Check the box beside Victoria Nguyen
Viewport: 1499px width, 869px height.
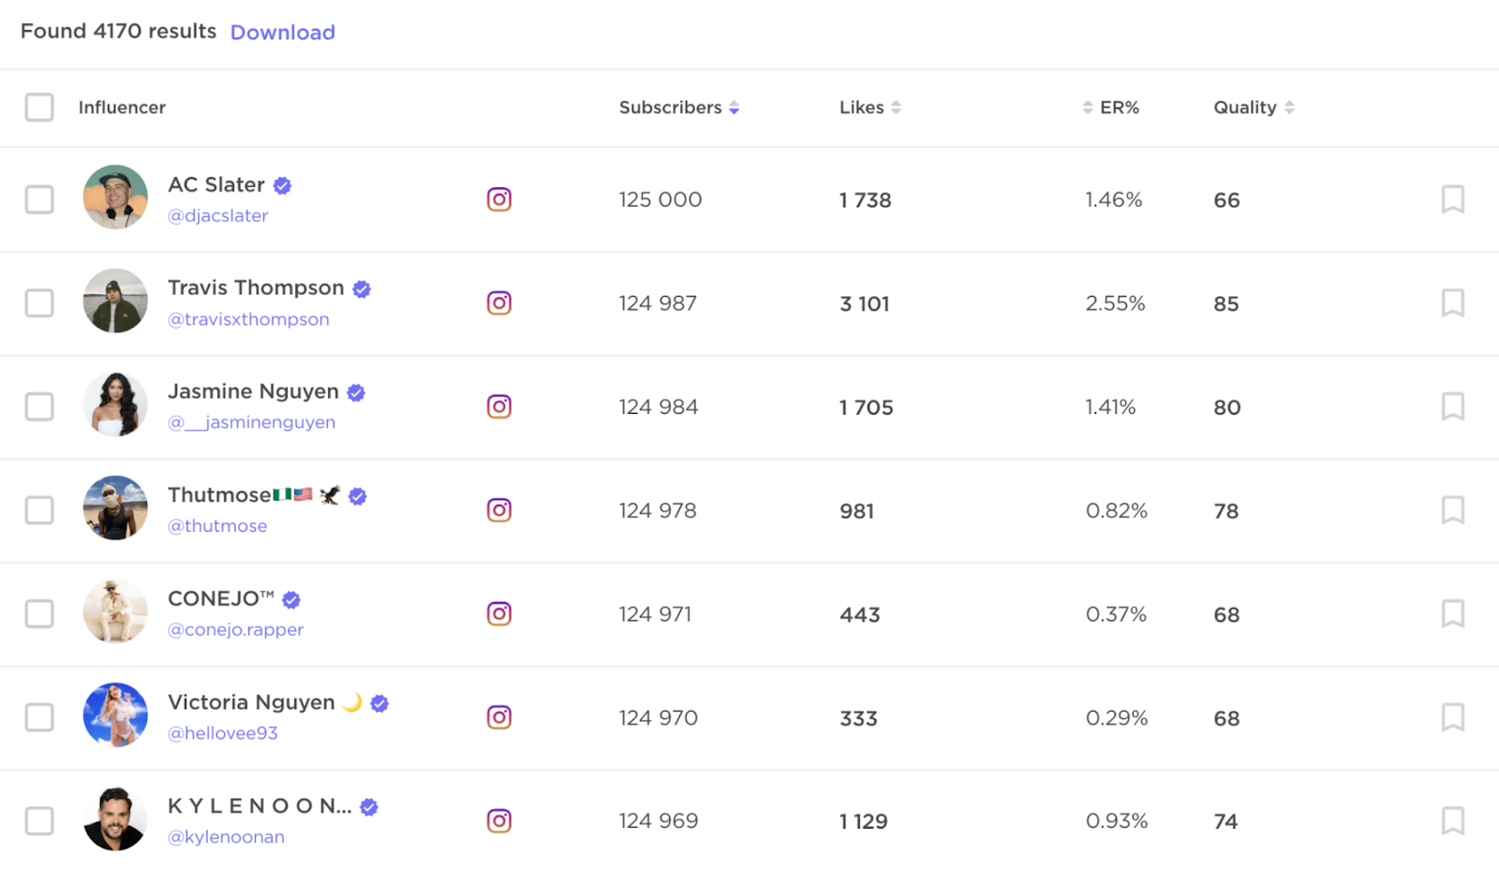[x=39, y=717]
